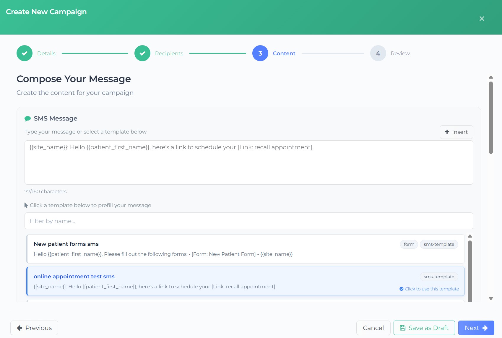Viewport: 502px width, 338px height.
Task: Click the 'Click to use this template' link
Action: [431, 289]
